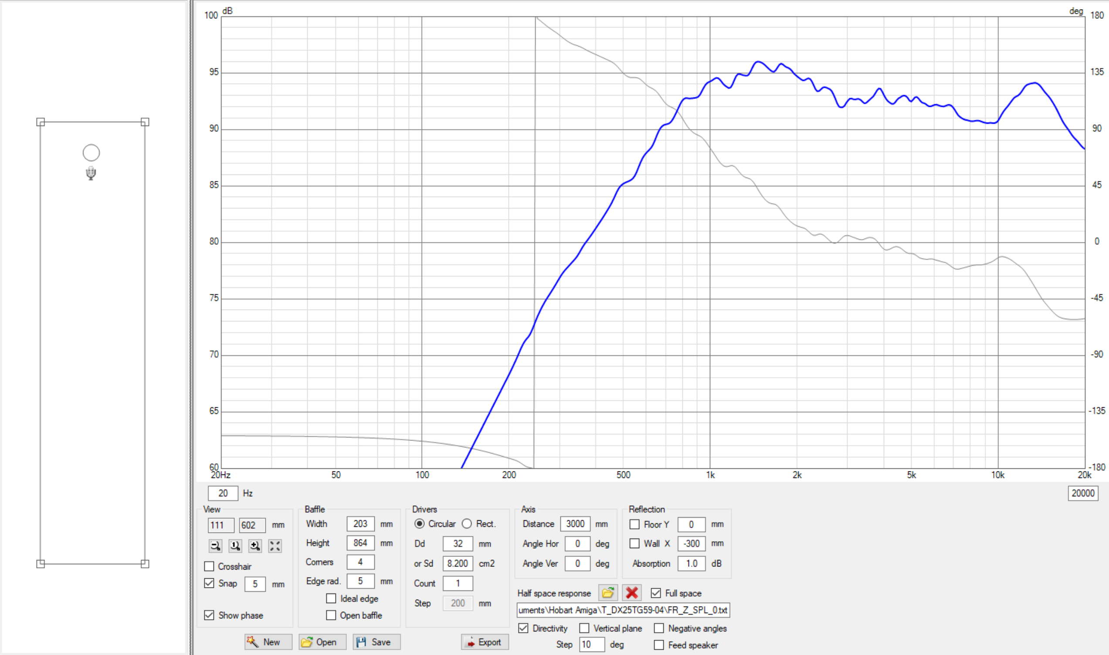This screenshot has height=655, width=1109.
Task: Click the half space response file path field
Action: pyautogui.click(x=624, y=610)
